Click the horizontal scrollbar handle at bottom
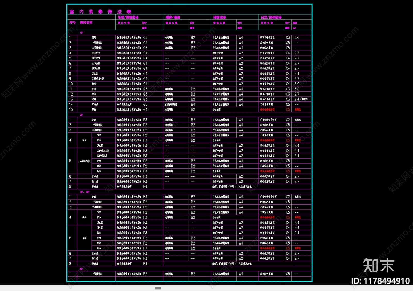Screen dimensions: 413x291 (158, 288)
